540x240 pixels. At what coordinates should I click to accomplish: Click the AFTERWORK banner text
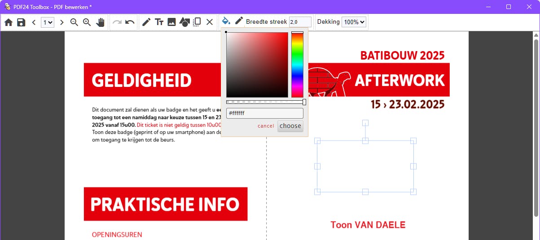400,81
